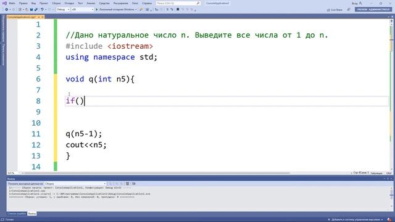Image resolution: width=395 pixels, height=222 pixels.
Task: Close the ConsoleApplication2.cpp tab
Action: pos(43,17)
